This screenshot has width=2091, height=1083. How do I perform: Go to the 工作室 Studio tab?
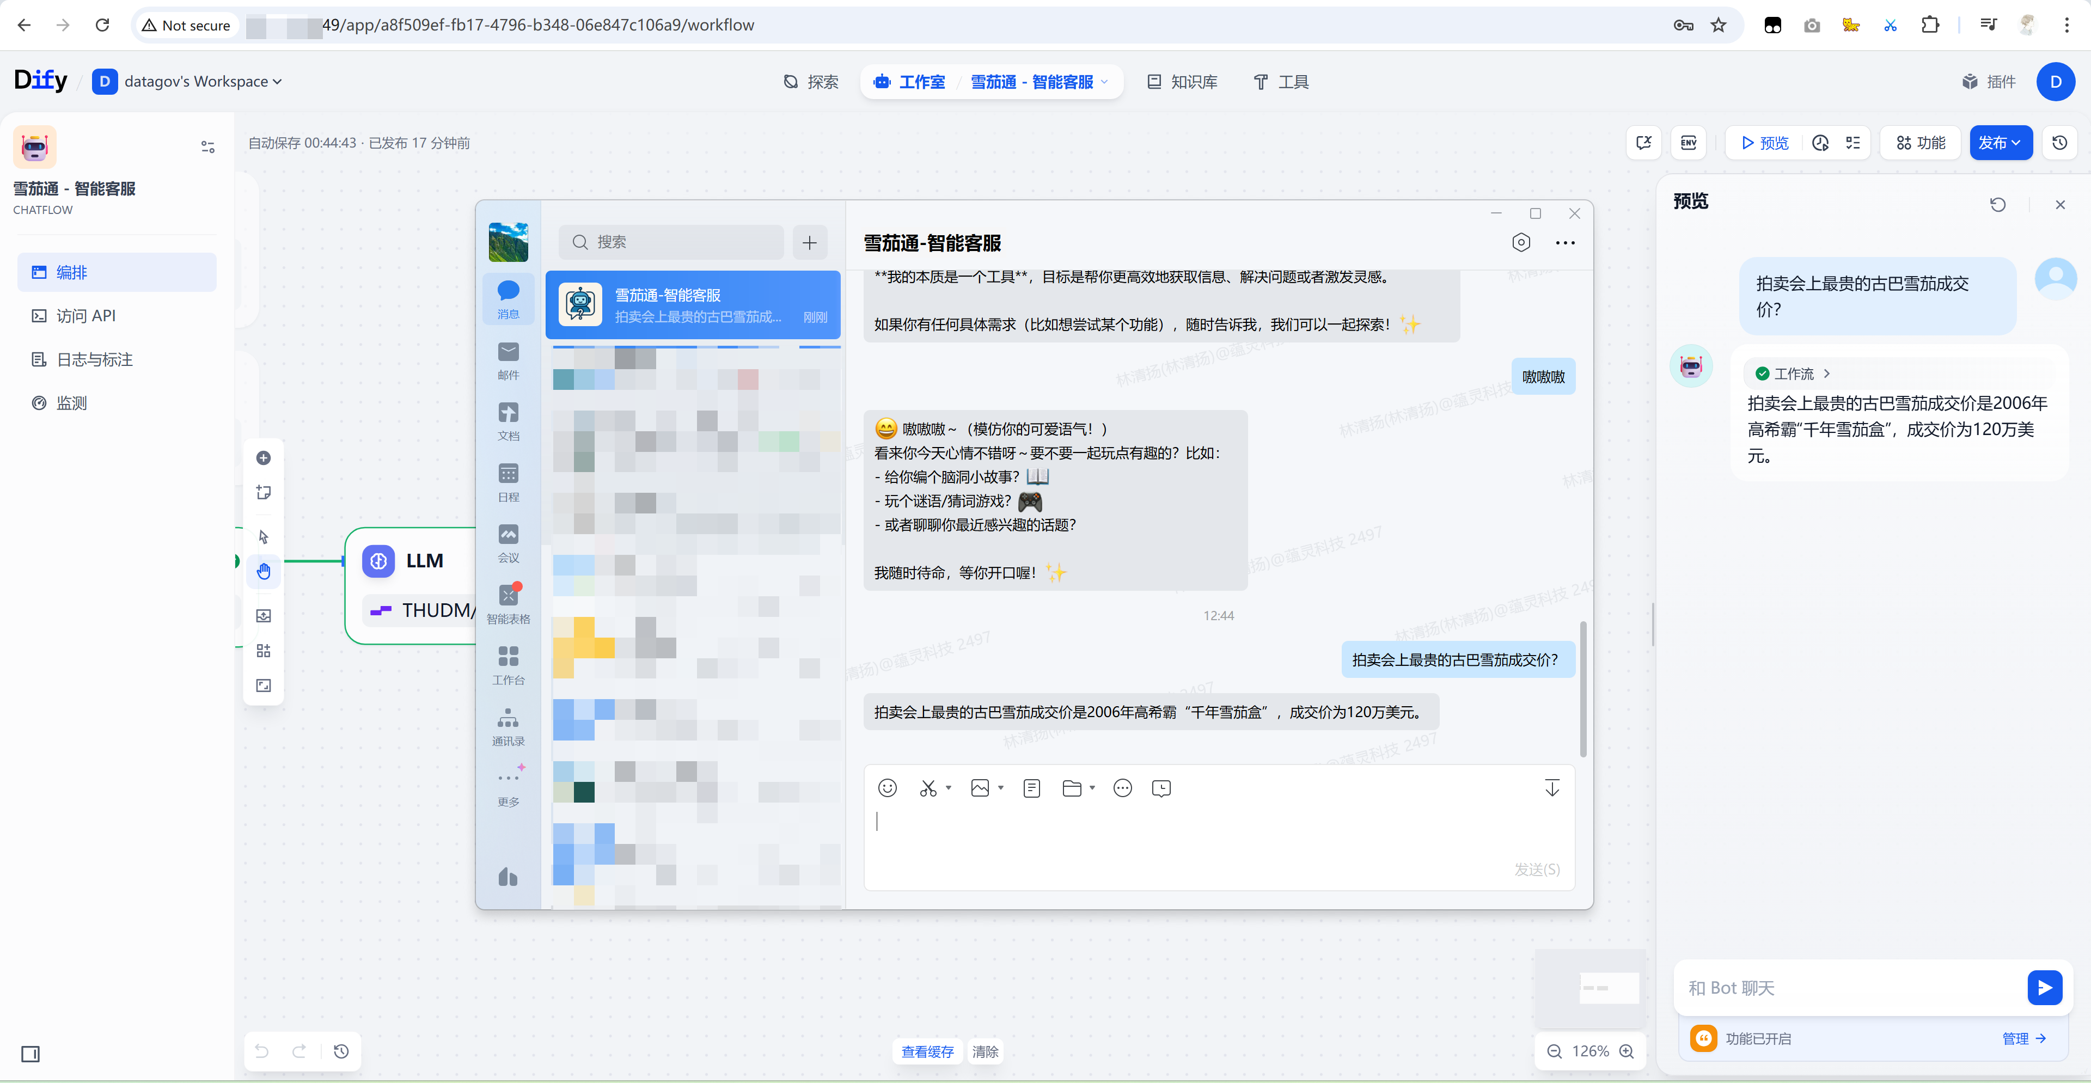click(910, 81)
